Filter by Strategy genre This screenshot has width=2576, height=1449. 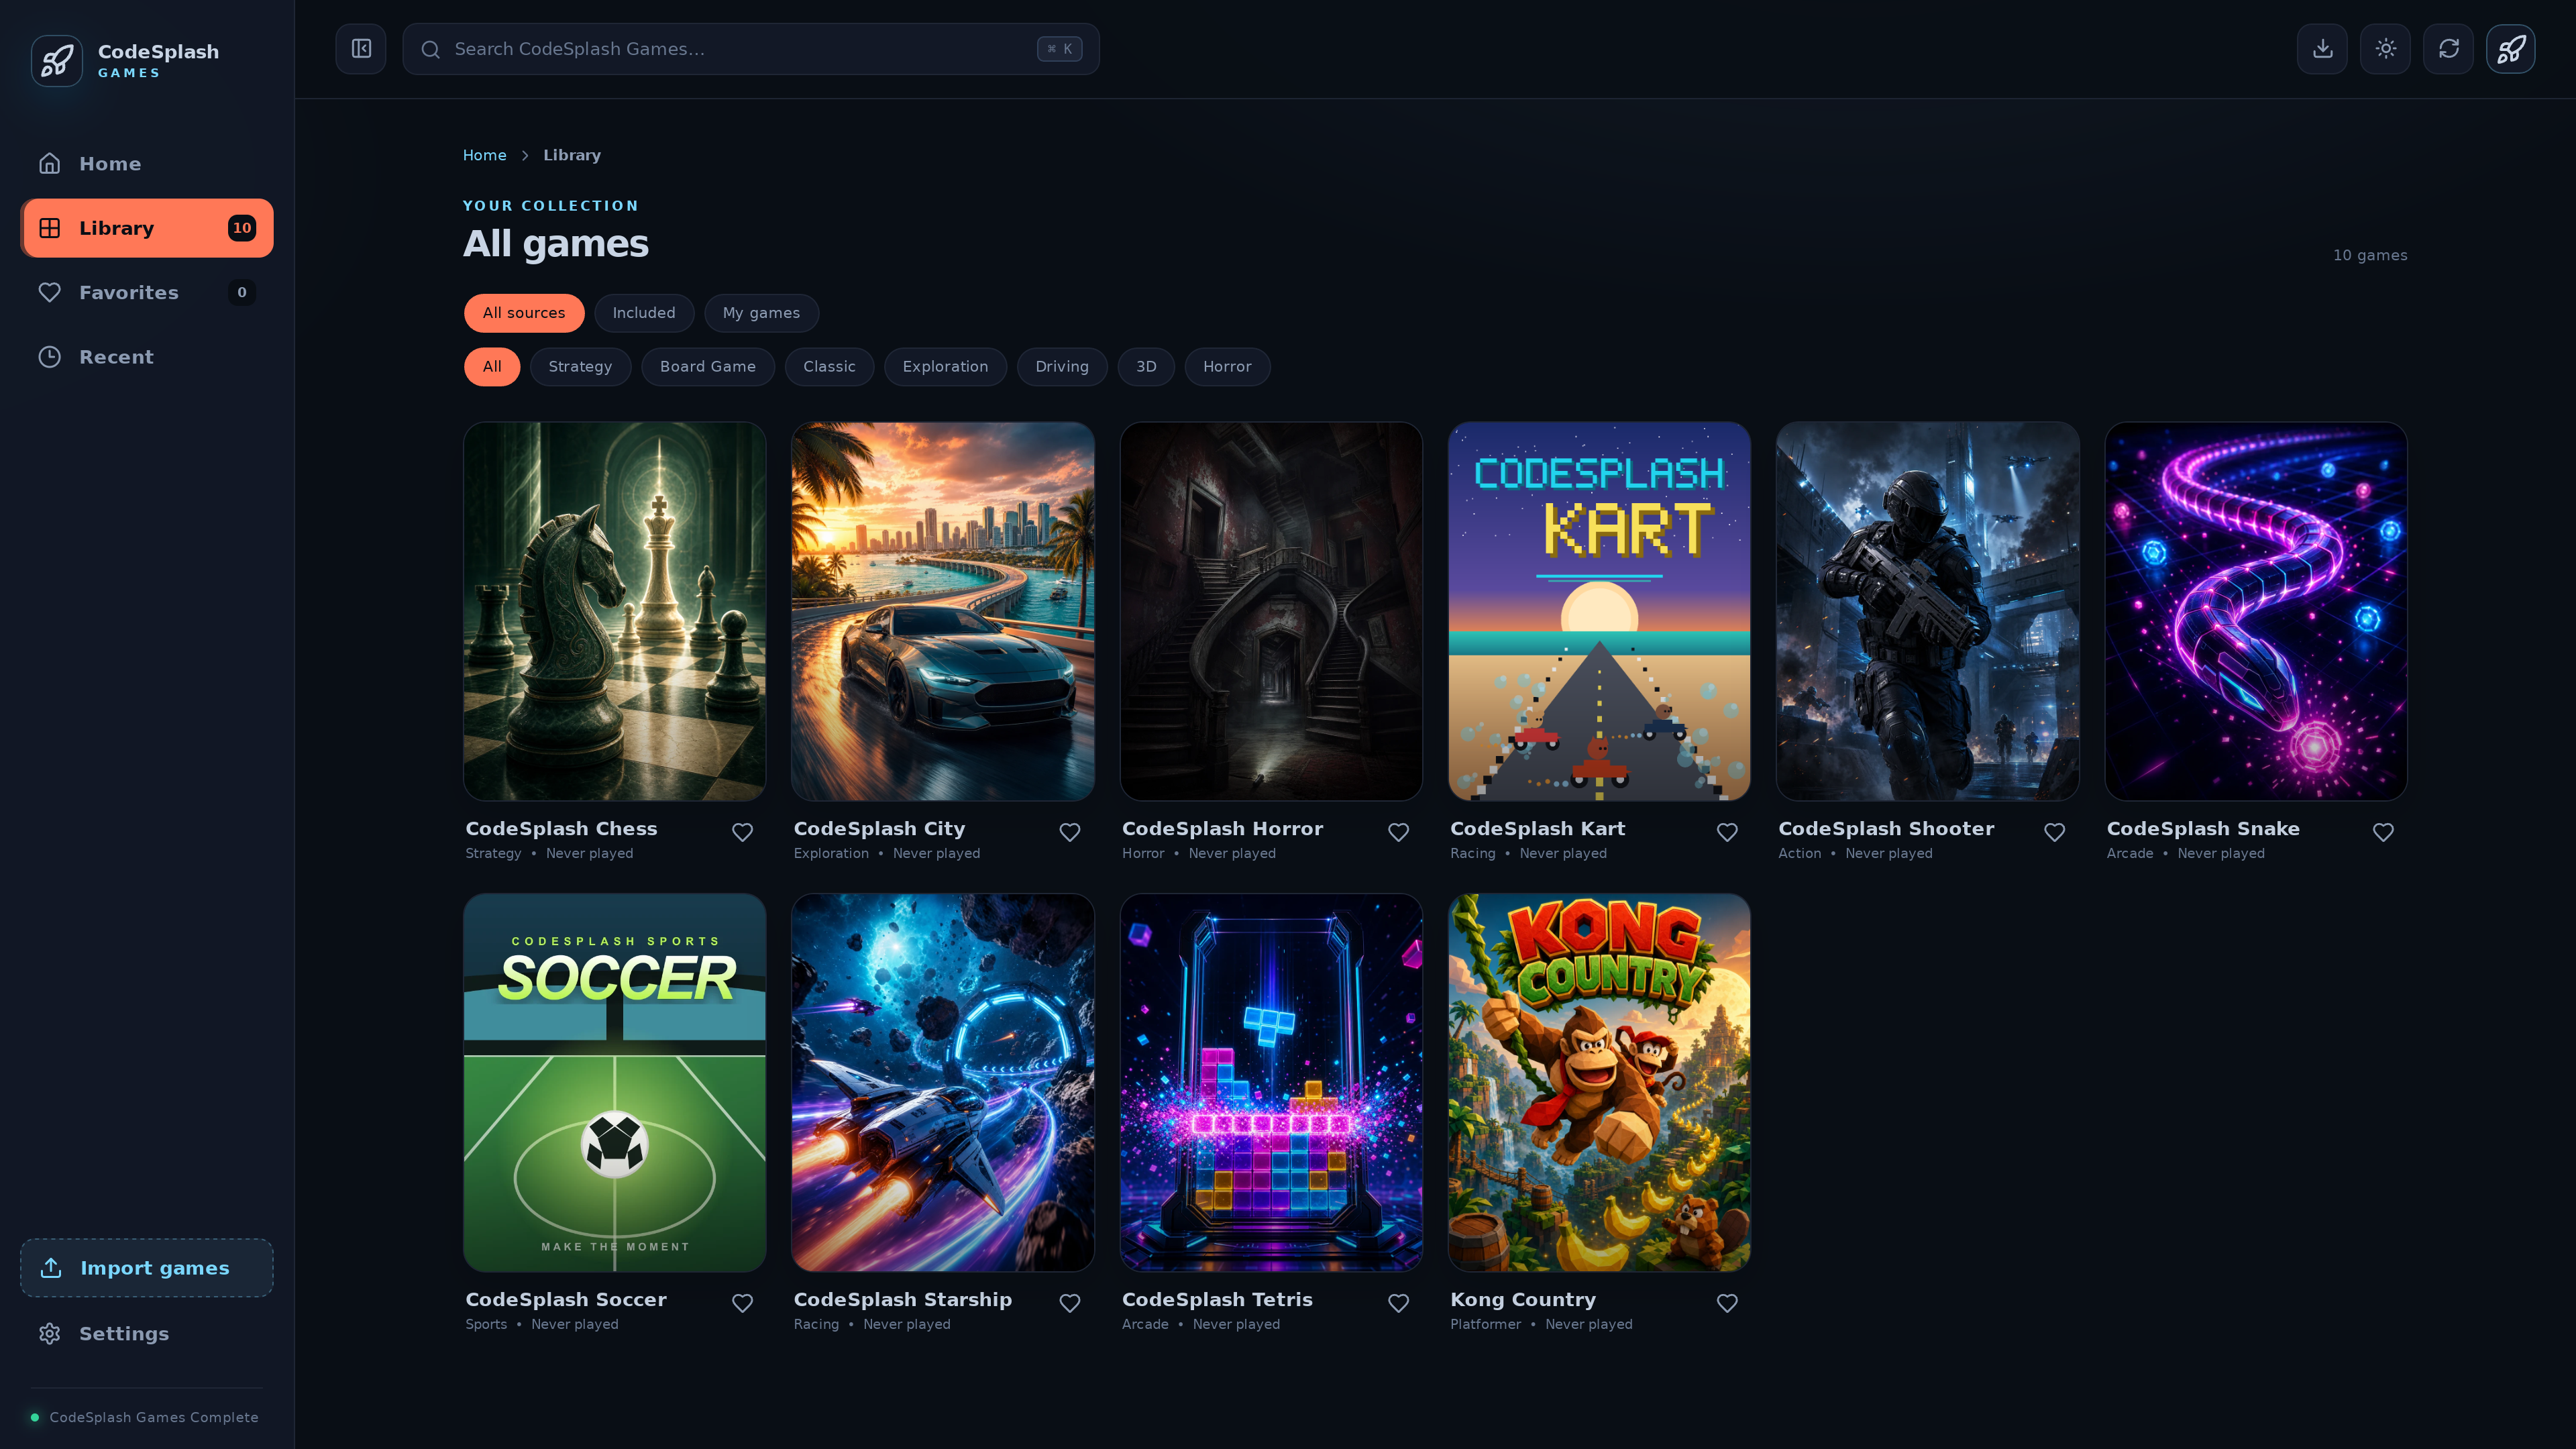point(580,367)
